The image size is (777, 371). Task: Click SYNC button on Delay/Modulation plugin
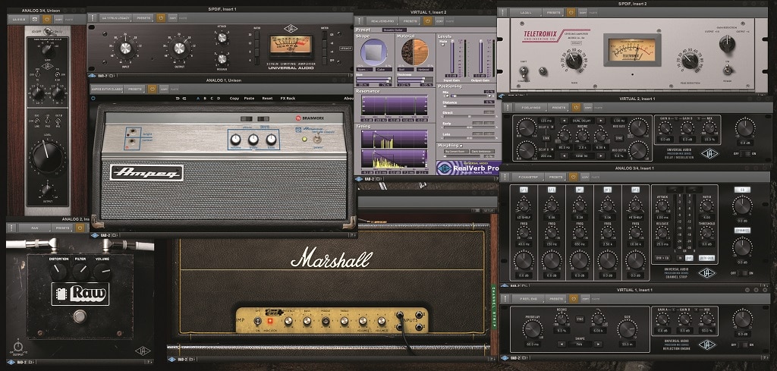tap(619, 138)
